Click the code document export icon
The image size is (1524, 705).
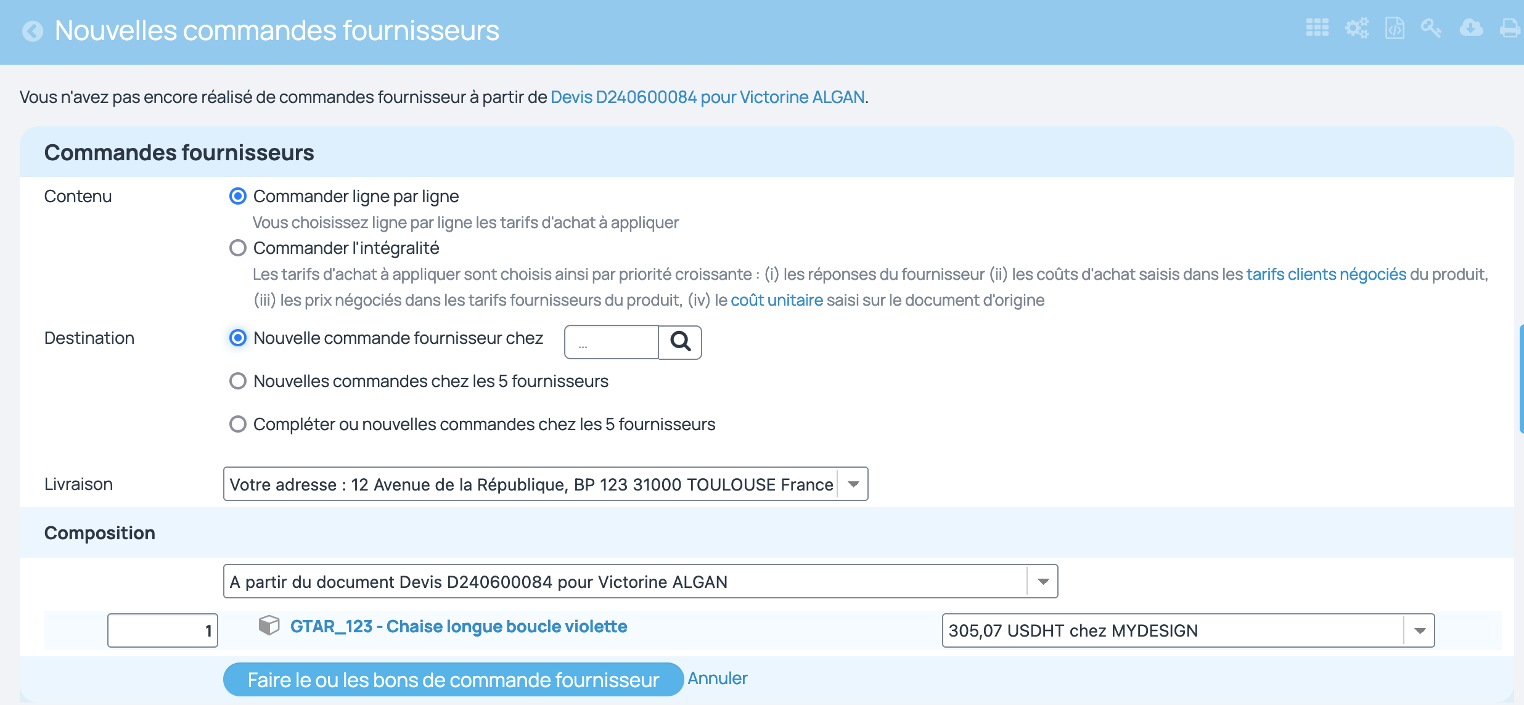[x=1395, y=28]
